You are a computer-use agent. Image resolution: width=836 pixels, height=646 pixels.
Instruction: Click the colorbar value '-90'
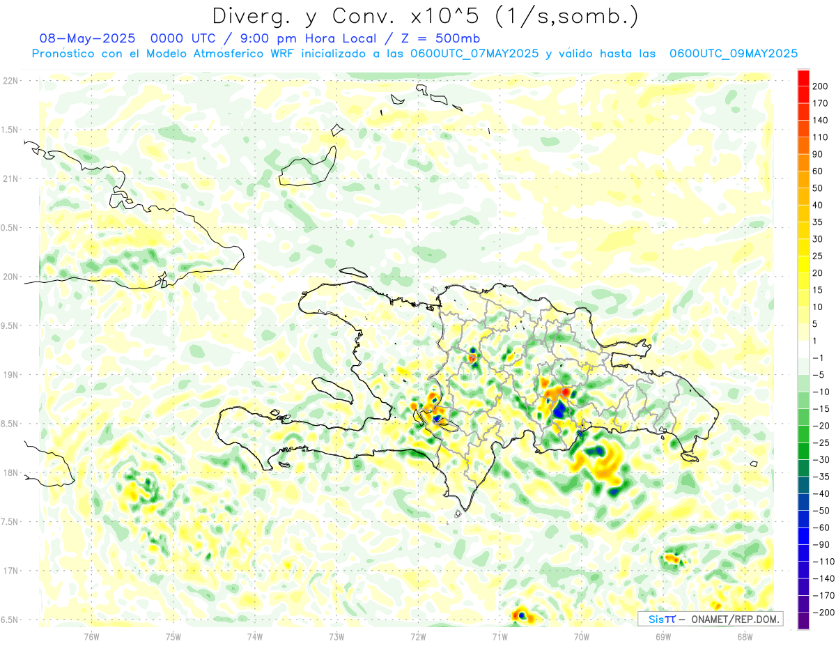coord(821,544)
